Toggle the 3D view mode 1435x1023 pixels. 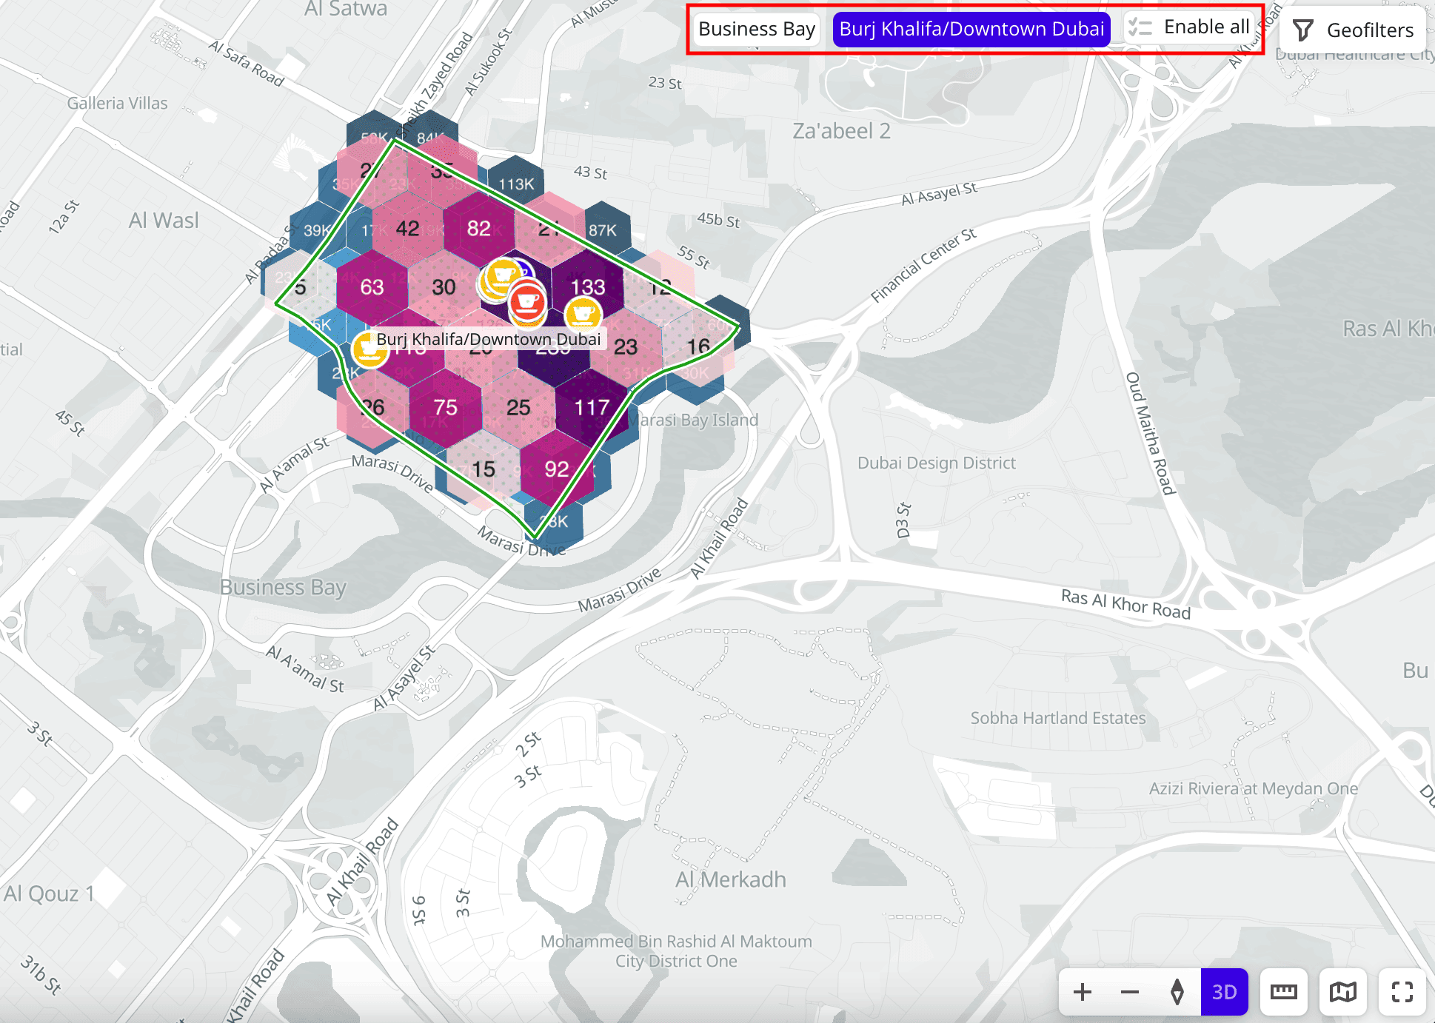1224,992
